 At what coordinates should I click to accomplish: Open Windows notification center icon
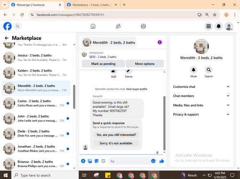[232, 175]
